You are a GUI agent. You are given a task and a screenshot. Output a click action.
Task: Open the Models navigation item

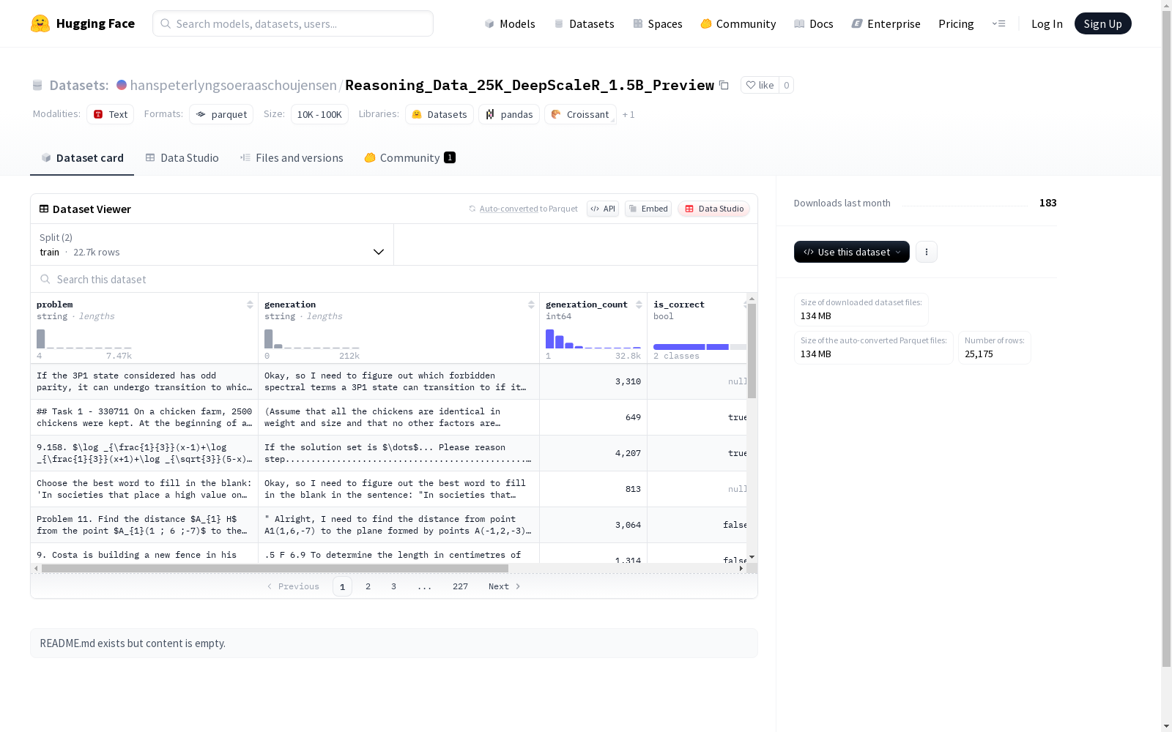(510, 23)
